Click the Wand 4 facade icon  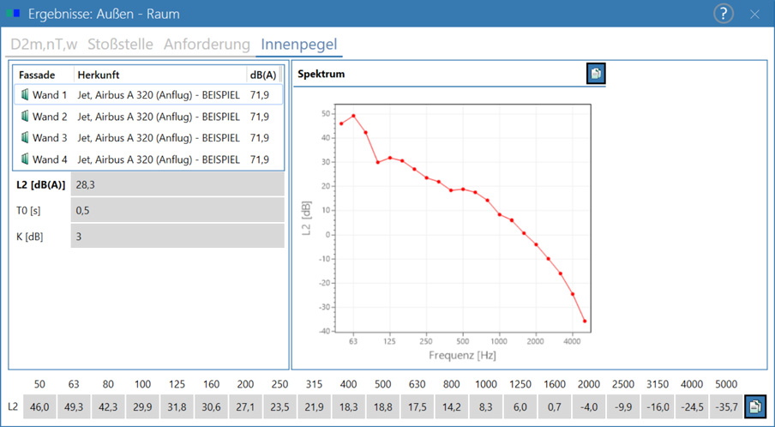point(25,159)
